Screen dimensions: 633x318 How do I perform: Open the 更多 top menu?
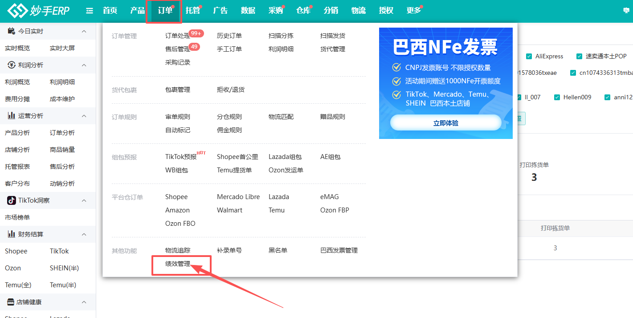tap(414, 11)
